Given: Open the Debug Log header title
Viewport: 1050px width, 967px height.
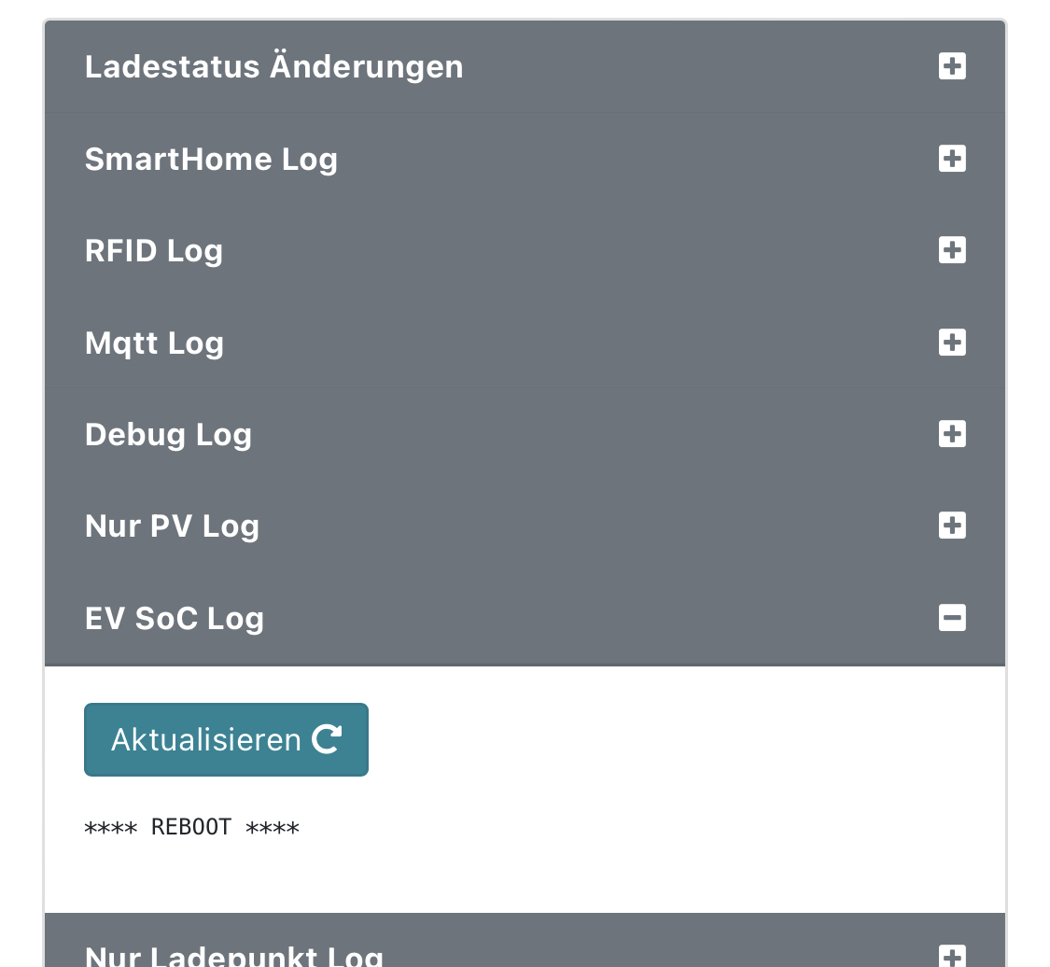Looking at the screenshot, I should (168, 435).
